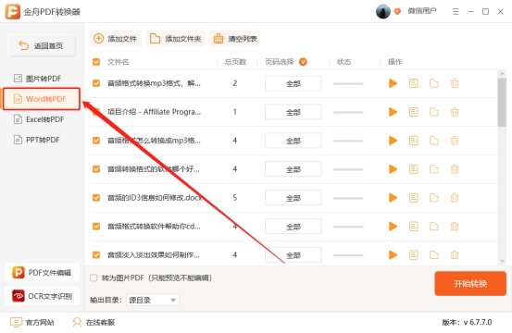Click the user avatar picture in title bar
The image size is (512, 333).
coord(383,11)
